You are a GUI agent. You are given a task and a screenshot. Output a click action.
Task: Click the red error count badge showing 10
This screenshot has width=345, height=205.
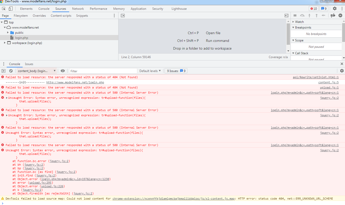point(314,8)
